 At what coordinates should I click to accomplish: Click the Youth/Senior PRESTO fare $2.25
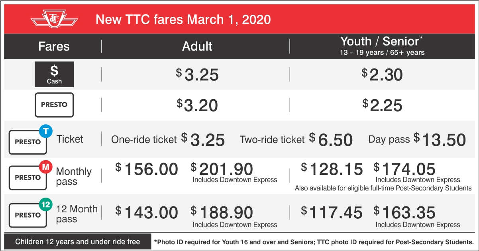[383, 105]
